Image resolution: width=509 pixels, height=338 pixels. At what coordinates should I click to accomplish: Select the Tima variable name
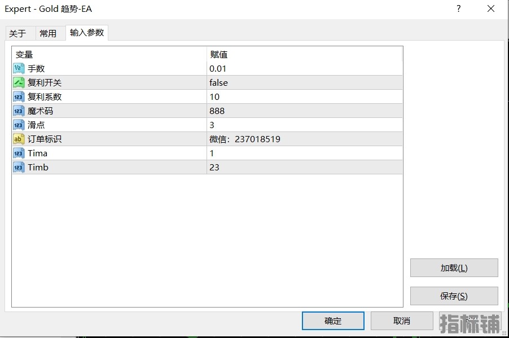click(38, 153)
